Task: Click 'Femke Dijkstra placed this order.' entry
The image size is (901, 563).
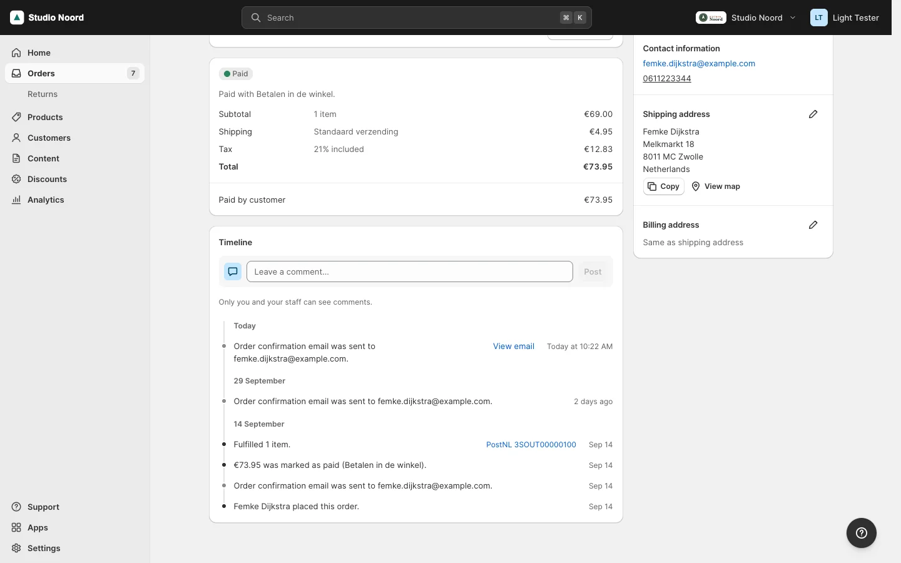Action: (x=297, y=507)
